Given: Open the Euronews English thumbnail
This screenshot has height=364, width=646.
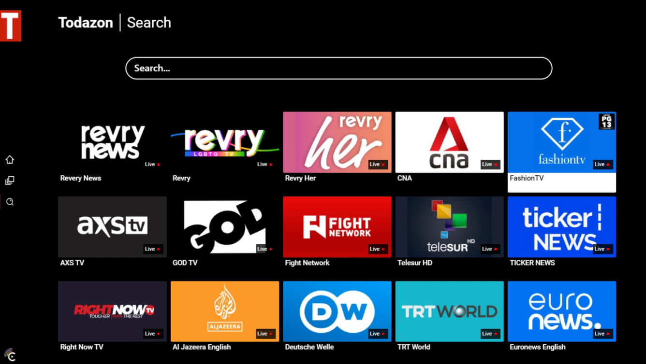Looking at the screenshot, I should [x=562, y=311].
